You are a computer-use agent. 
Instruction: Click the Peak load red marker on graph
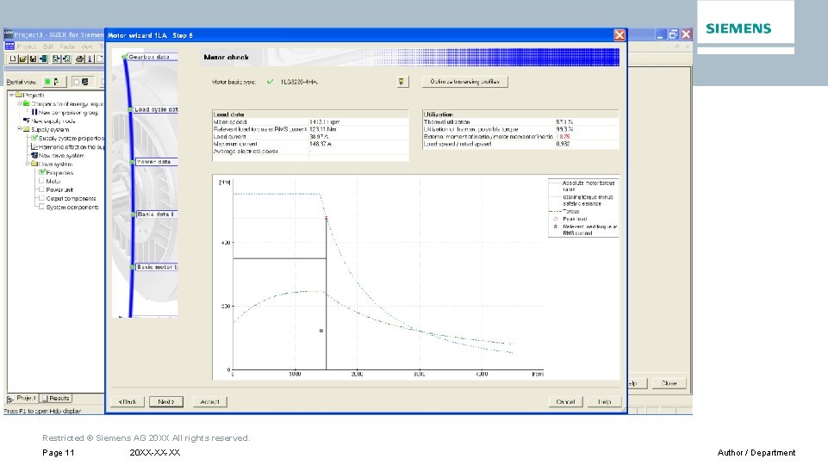click(326, 218)
